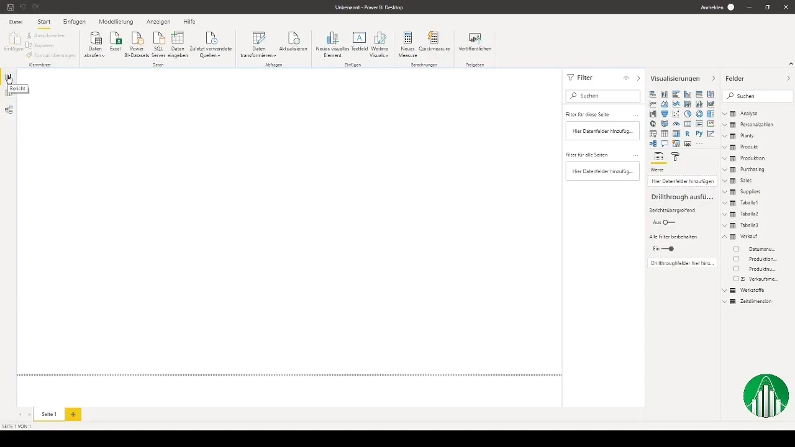Expand the Personalzahlen table
795x447 pixels.
725,125
